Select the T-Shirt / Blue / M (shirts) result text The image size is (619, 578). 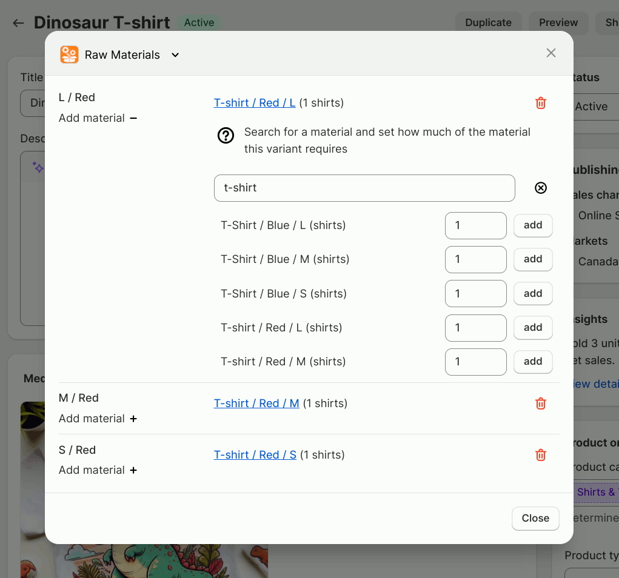[285, 259]
